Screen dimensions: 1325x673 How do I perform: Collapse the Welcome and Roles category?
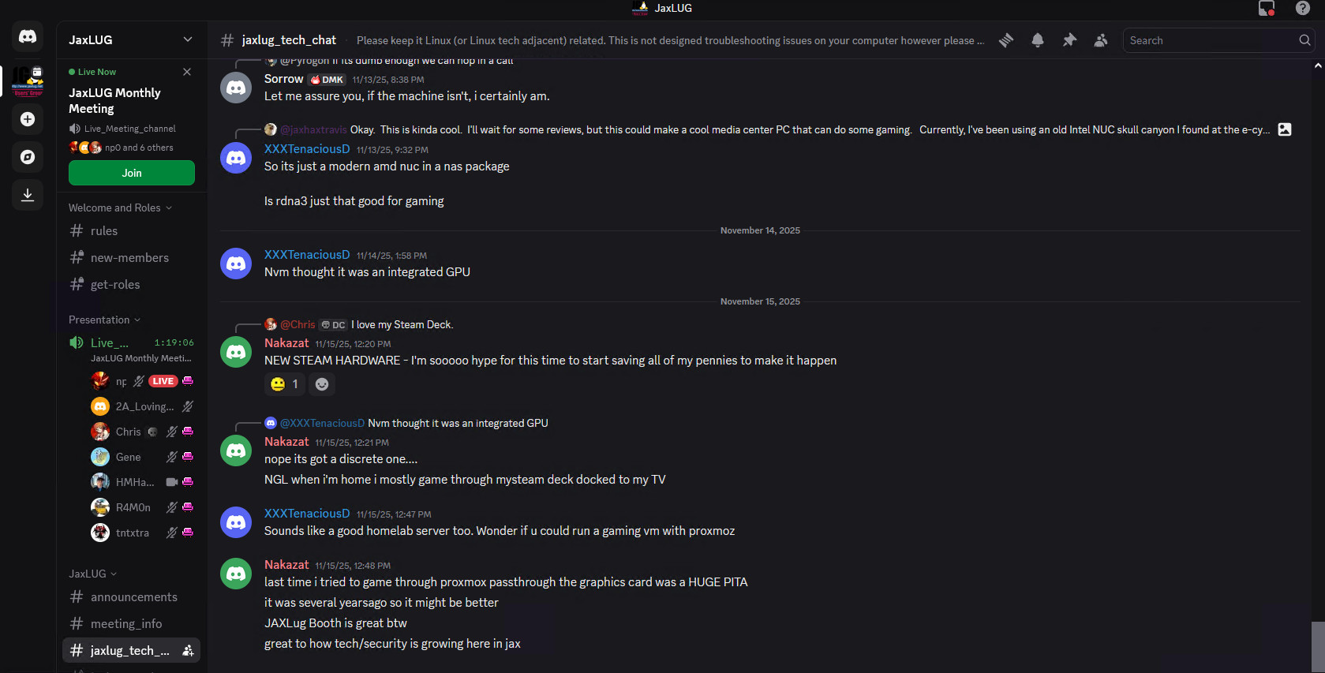[120, 208]
